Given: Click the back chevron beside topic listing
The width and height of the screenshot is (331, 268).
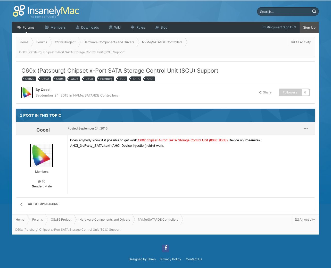Looking at the screenshot, I should (21, 204).
